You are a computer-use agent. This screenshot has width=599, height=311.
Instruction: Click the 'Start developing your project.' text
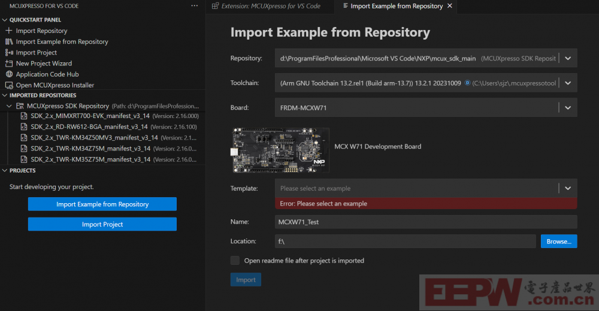coord(52,187)
